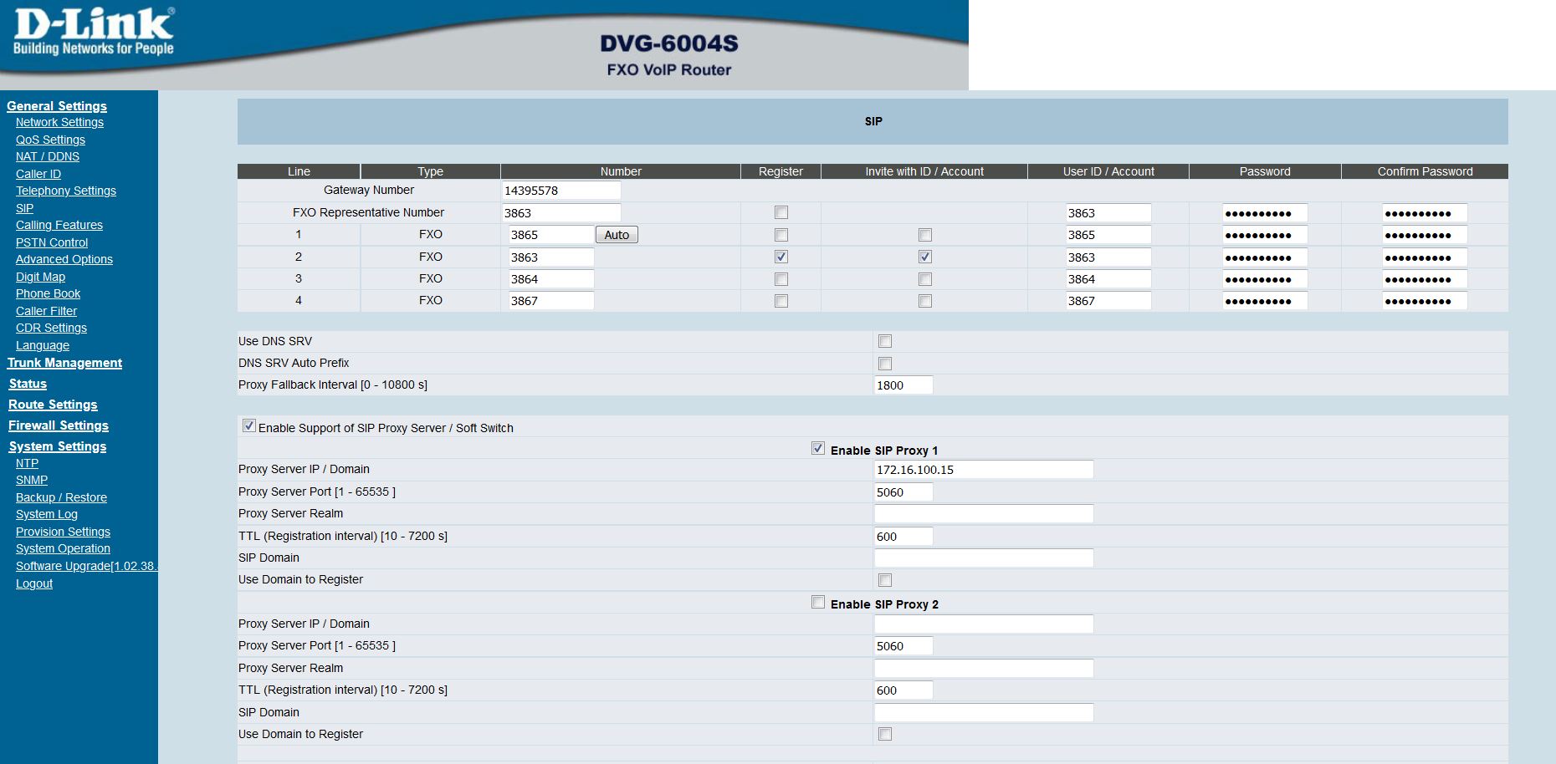Uncheck Enable Support of SIP Proxy Server
The height and width of the screenshot is (764, 1556).
coord(248,426)
